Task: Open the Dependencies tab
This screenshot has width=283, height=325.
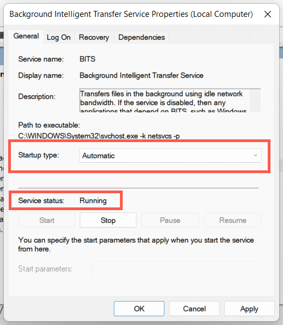Action: pos(141,38)
